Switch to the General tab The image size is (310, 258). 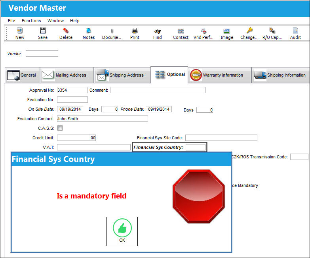pyautogui.click(x=22, y=75)
